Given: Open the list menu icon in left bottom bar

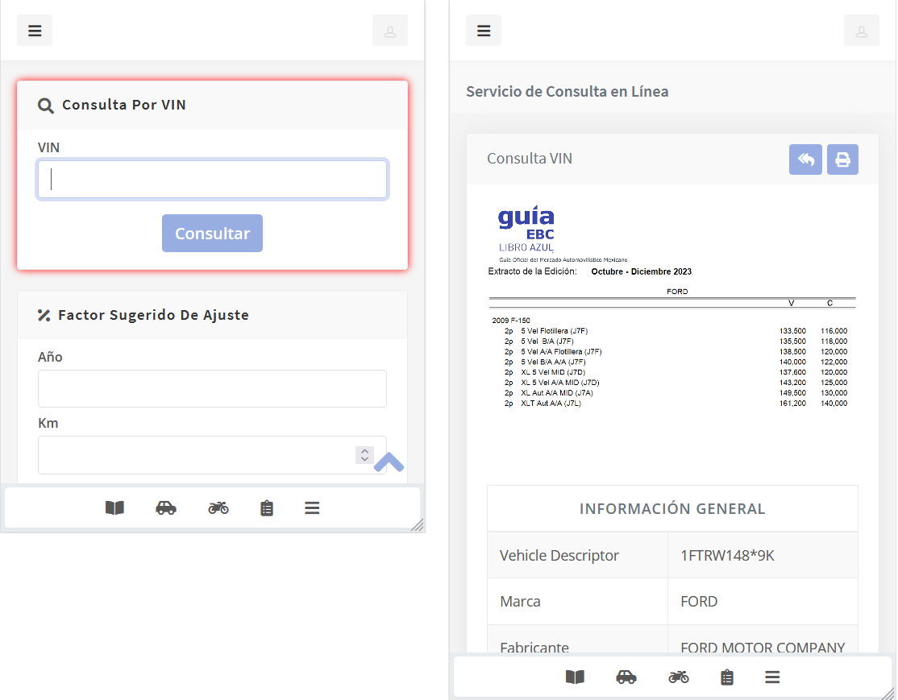Looking at the screenshot, I should click(312, 507).
